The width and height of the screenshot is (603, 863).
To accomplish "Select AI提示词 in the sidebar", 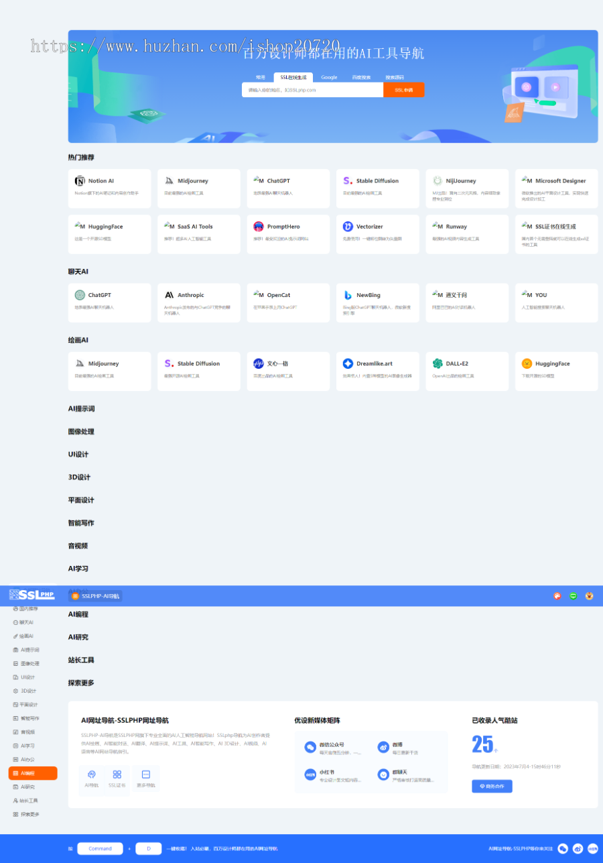I will click(32, 650).
